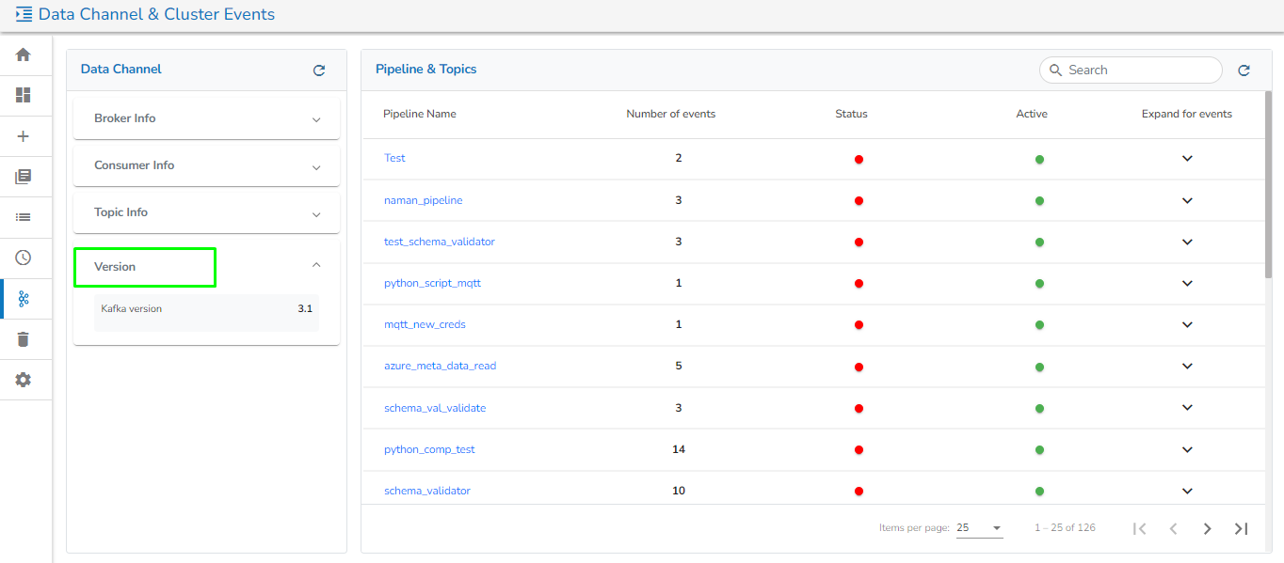Open the python_comp_test pipeline link
Viewport: 1284px width, 563px height.
coord(429,449)
